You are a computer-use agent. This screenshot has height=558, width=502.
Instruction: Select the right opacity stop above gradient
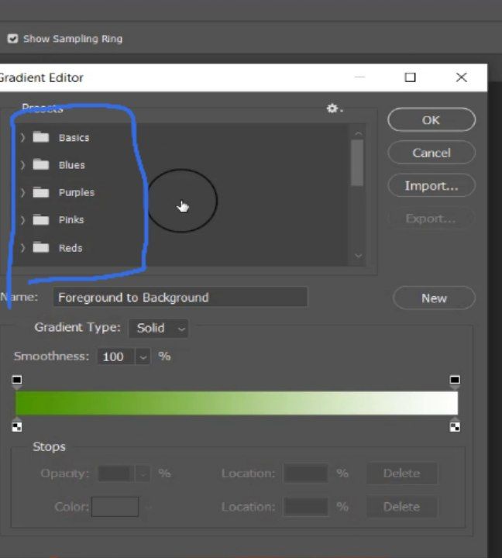tap(455, 381)
